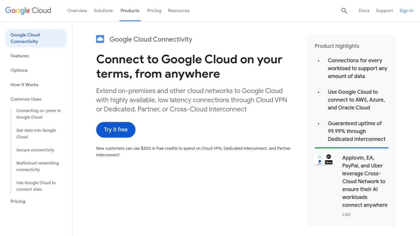The width and height of the screenshot is (420, 236).
Task: Click the 'Product highlights' heading
Action: pyautogui.click(x=337, y=46)
